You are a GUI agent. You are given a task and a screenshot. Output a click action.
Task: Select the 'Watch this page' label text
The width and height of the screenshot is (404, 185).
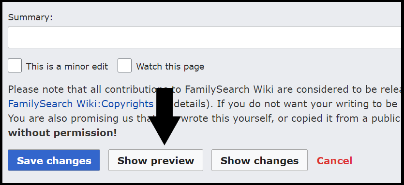[x=170, y=67]
